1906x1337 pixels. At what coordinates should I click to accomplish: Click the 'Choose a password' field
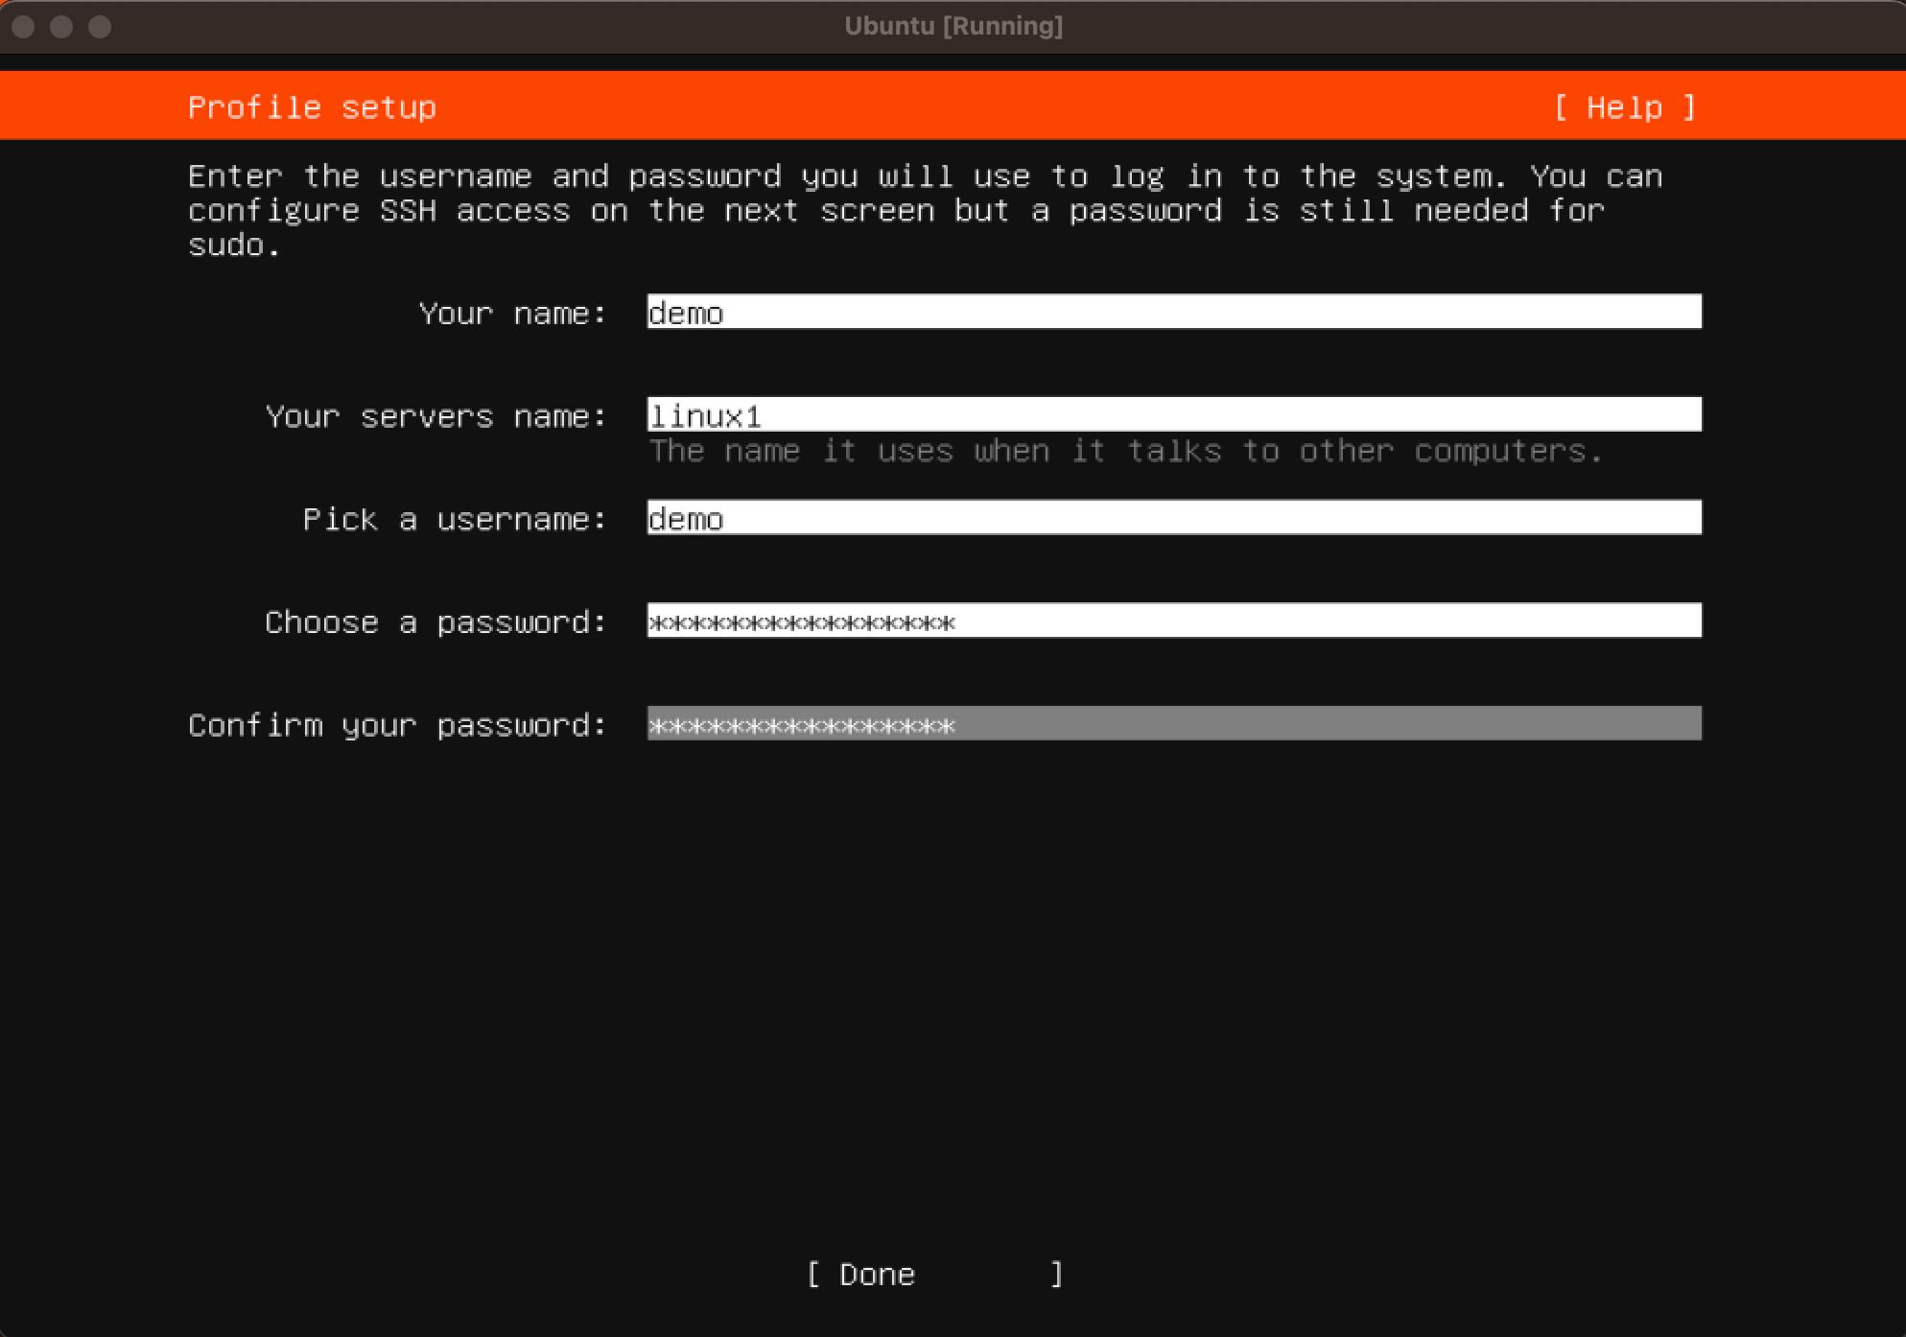[x=1173, y=621]
